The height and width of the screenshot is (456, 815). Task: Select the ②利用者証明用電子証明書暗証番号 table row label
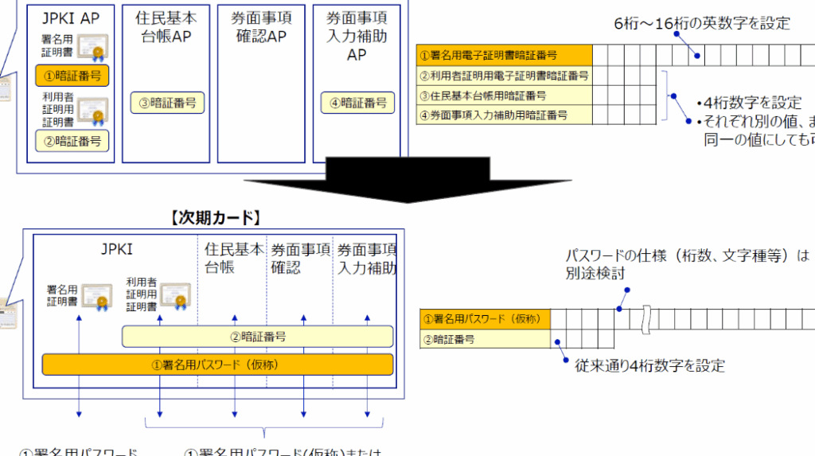tap(504, 76)
